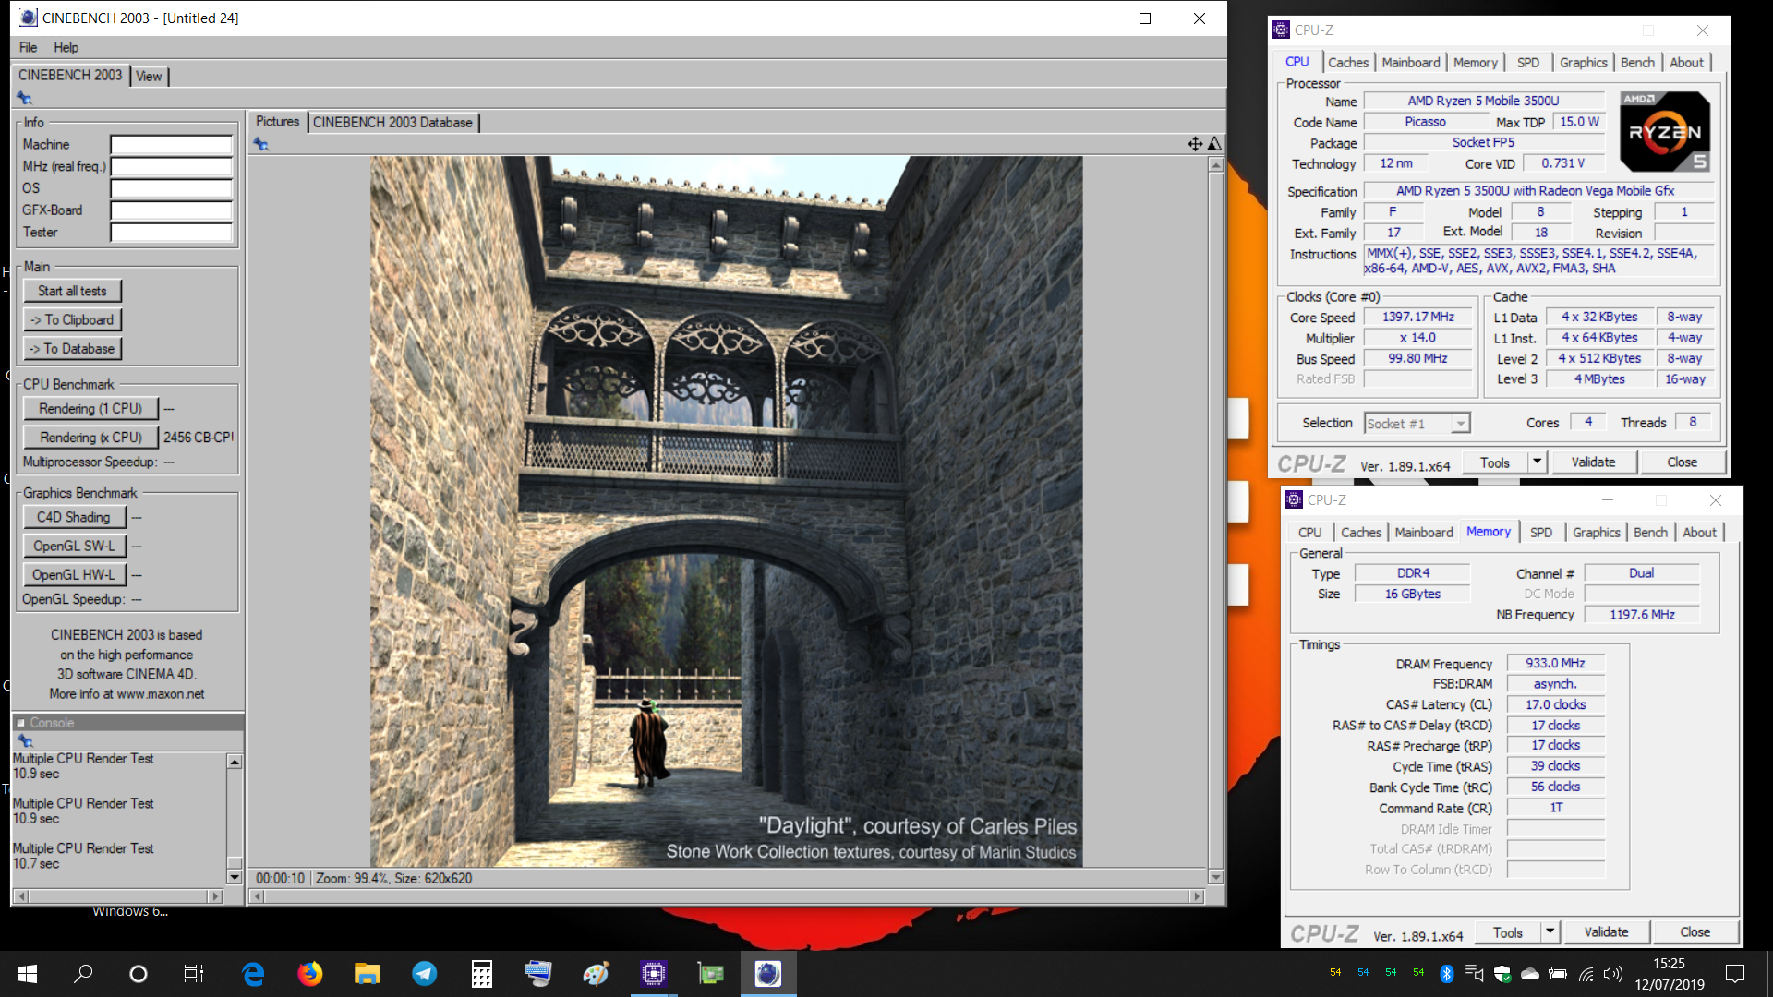
Task: Open Graphics tab in lower CPU-Z window
Action: [x=1596, y=533]
